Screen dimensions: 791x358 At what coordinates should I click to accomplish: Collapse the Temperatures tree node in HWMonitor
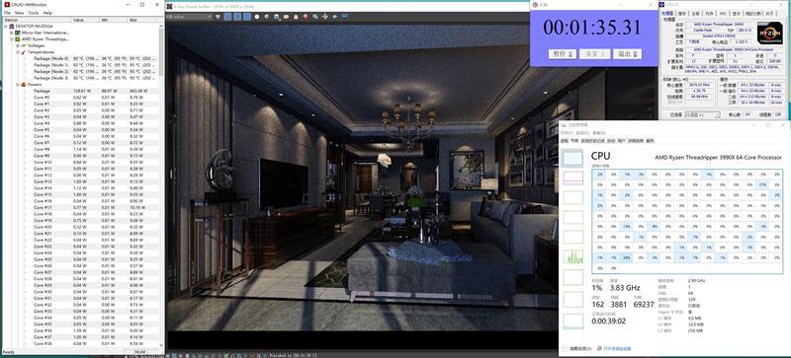[18, 52]
